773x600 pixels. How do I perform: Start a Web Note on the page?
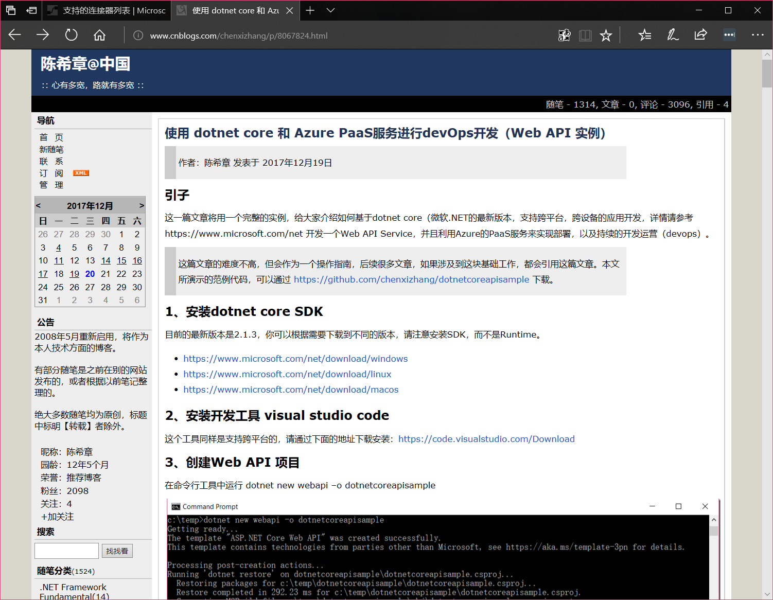[673, 35]
